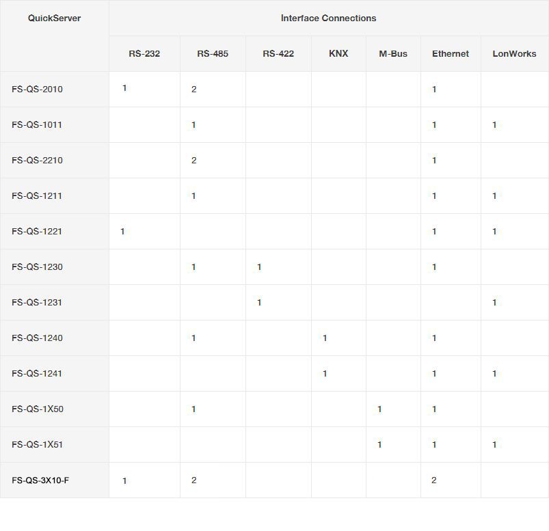Click FS-QS-1240 Ethernet value 1
Image resolution: width=549 pixels, height=531 pixels.
pyautogui.click(x=434, y=338)
